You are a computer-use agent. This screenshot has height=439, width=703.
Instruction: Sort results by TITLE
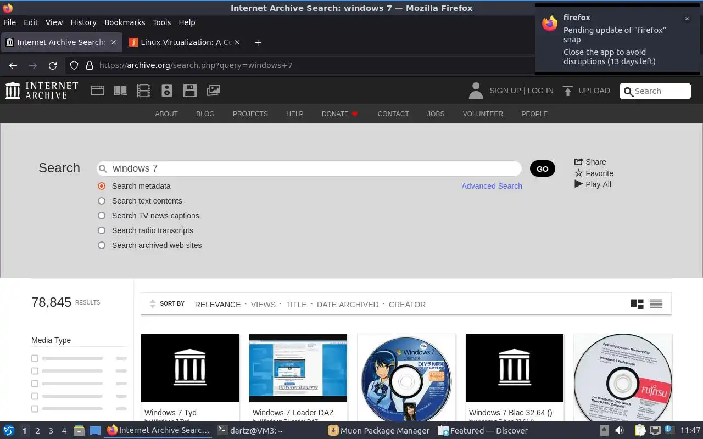pos(296,305)
